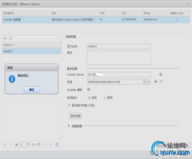Viewport: 192px width, 159px height.
Task: Go to the first page of instances
Action: point(5,145)
